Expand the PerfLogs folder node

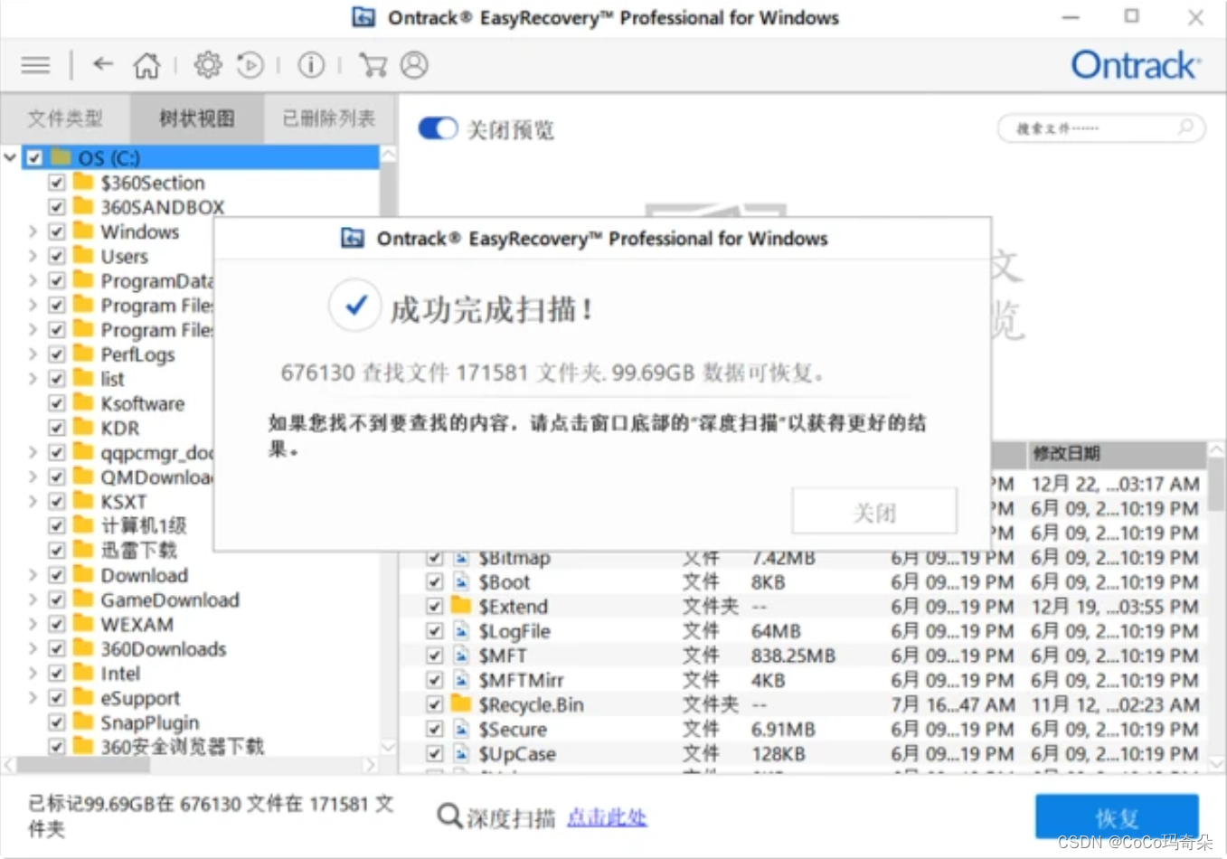click(x=33, y=354)
